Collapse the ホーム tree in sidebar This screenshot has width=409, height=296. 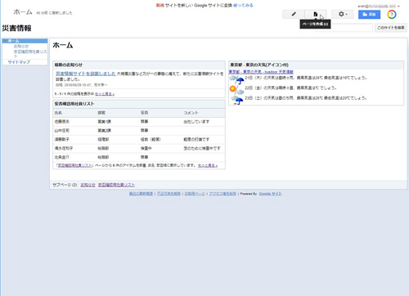click(5, 41)
